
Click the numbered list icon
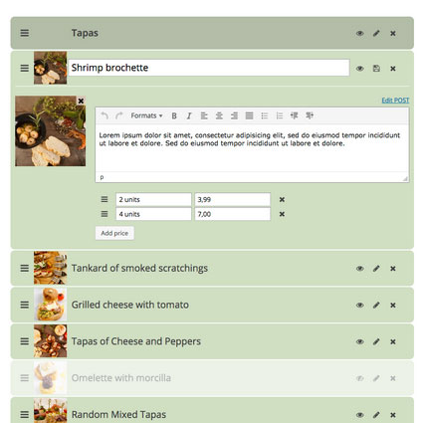pyautogui.click(x=280, y=115)
